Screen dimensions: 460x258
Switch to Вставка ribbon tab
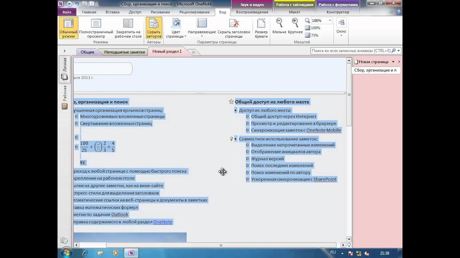pyautogui.click(x=112, y=12)
